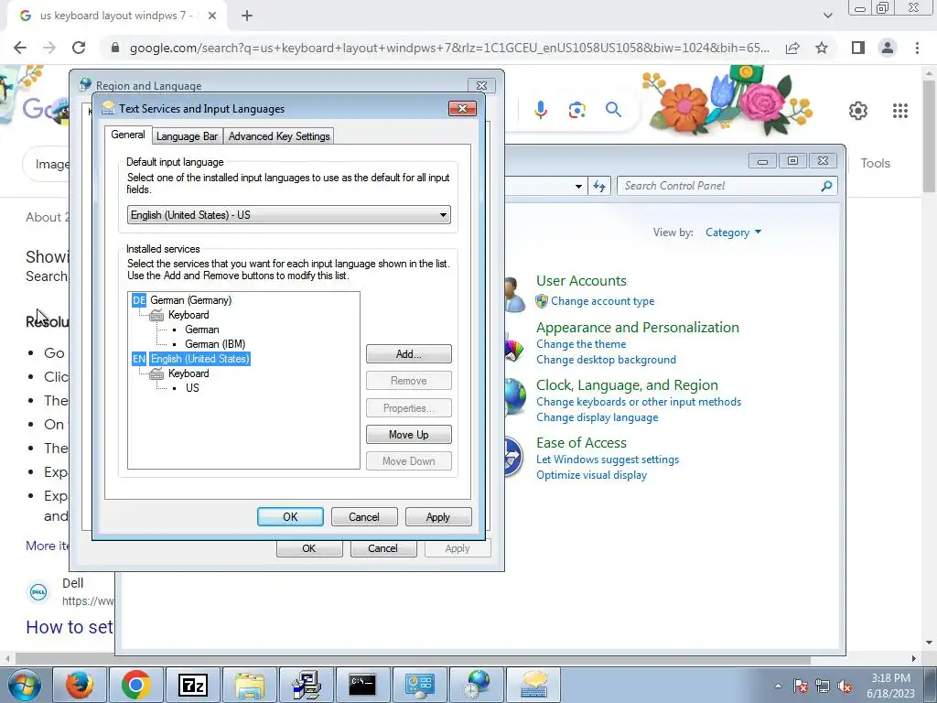Click the taskbar clock showing 3:18 PM

click(x=890, y=686)
